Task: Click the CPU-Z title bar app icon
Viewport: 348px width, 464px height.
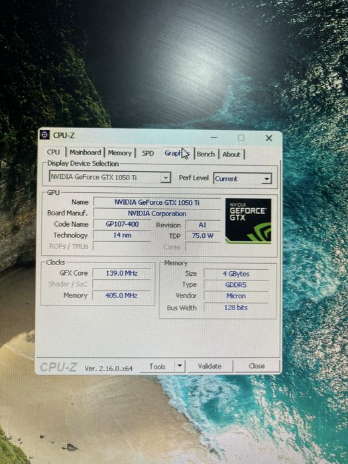Action: (x=44, y=135)
